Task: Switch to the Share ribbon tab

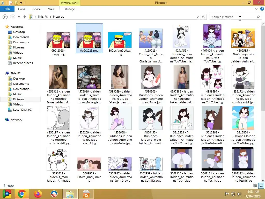Action: (37, 9)
